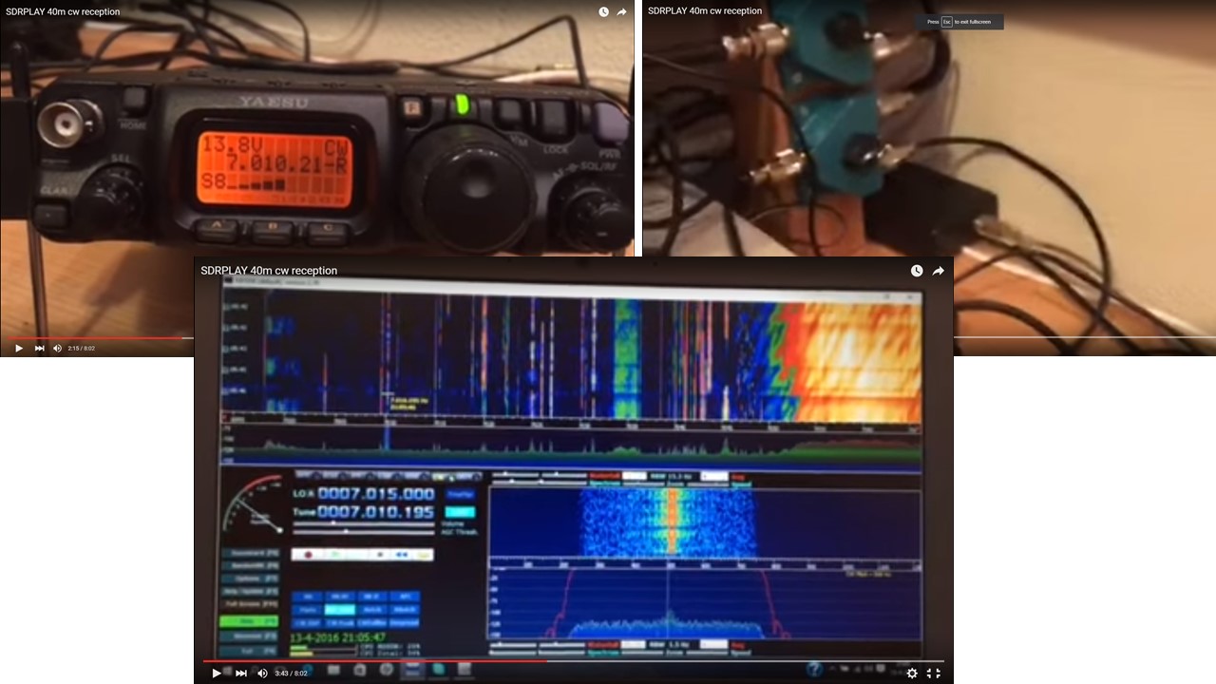Click the 3:43 / 8:02 time display
This screenshot has width=1216, height=684.
click(291, 673)
